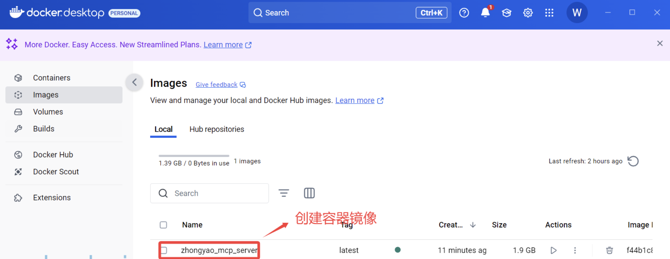Viewport: 670px width, 259px height.
Task: Click the green status dot for zhongyao_mcp_server
Action: (398, 250)
